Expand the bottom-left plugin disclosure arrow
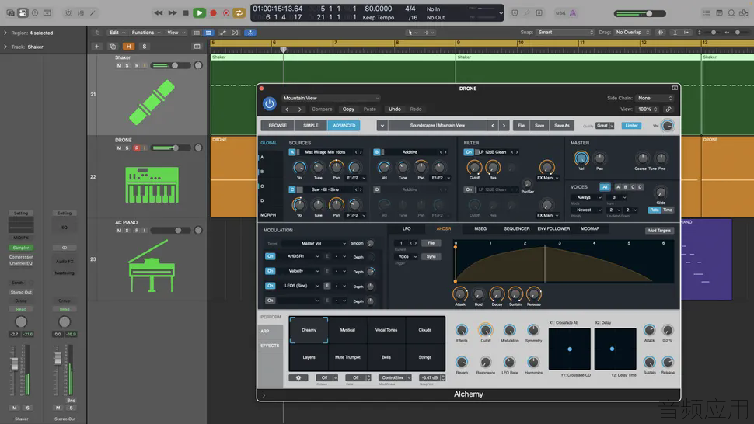 (x=264, y=395)
